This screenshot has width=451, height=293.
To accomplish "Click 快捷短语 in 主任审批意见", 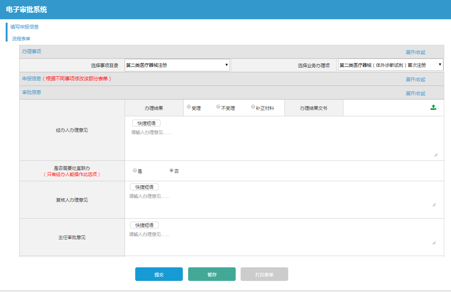I will pos(144,225).
